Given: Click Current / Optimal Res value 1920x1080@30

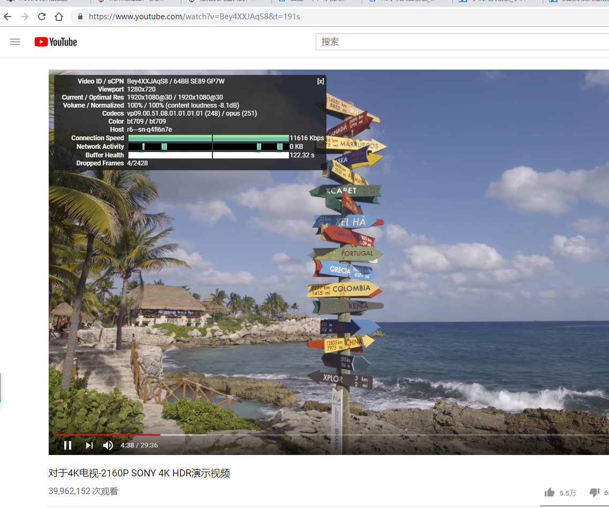Looking at the screenshot, I should pos(175,97).
